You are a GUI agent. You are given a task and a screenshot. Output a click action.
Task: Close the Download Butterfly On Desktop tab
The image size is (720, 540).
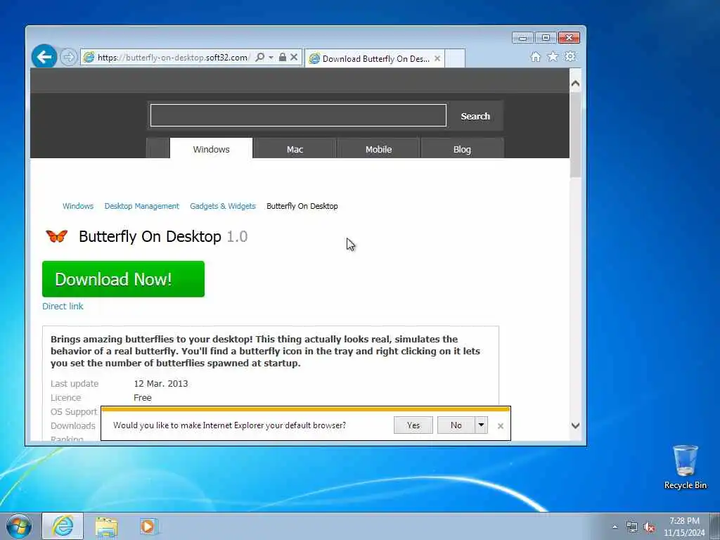[437, 58]
